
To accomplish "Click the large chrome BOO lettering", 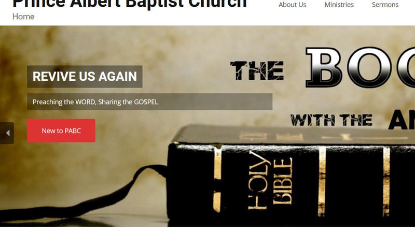I will click(x=360, y=67).
